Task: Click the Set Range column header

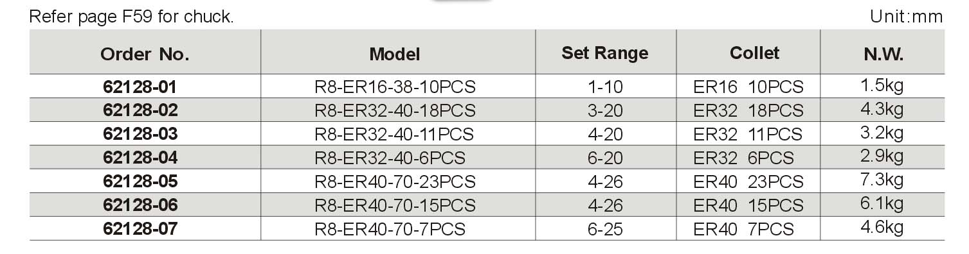Action: tap(604, 53)
